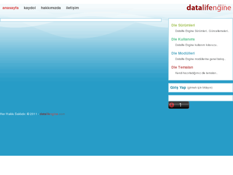
Task: Expand the Giriş Yap login panel
Action: 178,87
